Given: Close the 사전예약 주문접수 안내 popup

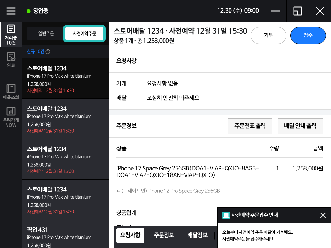Looking at the screenshot, I should 323,215.
